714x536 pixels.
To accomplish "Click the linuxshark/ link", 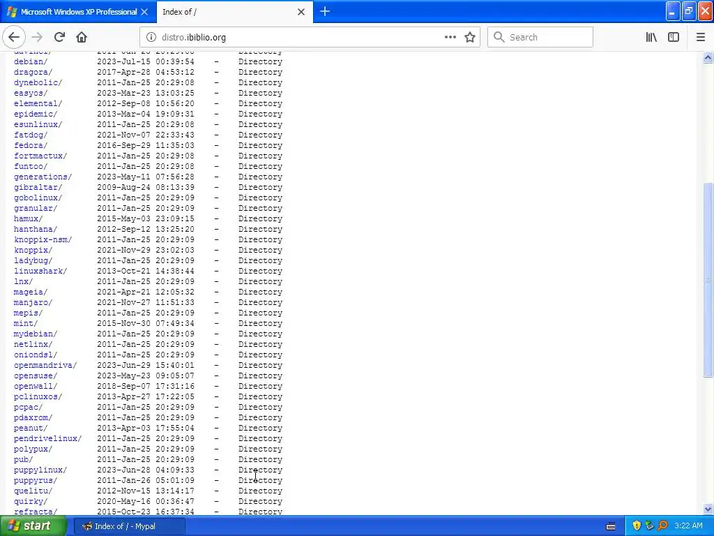I will [40, 271].
